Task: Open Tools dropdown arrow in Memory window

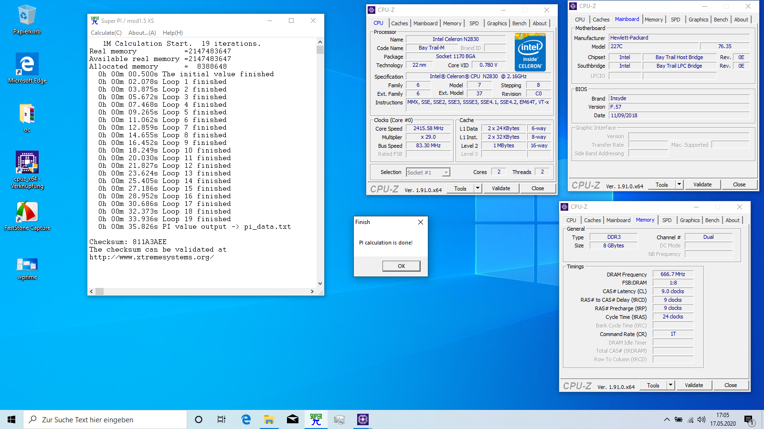Action: [x=670, y=385]
